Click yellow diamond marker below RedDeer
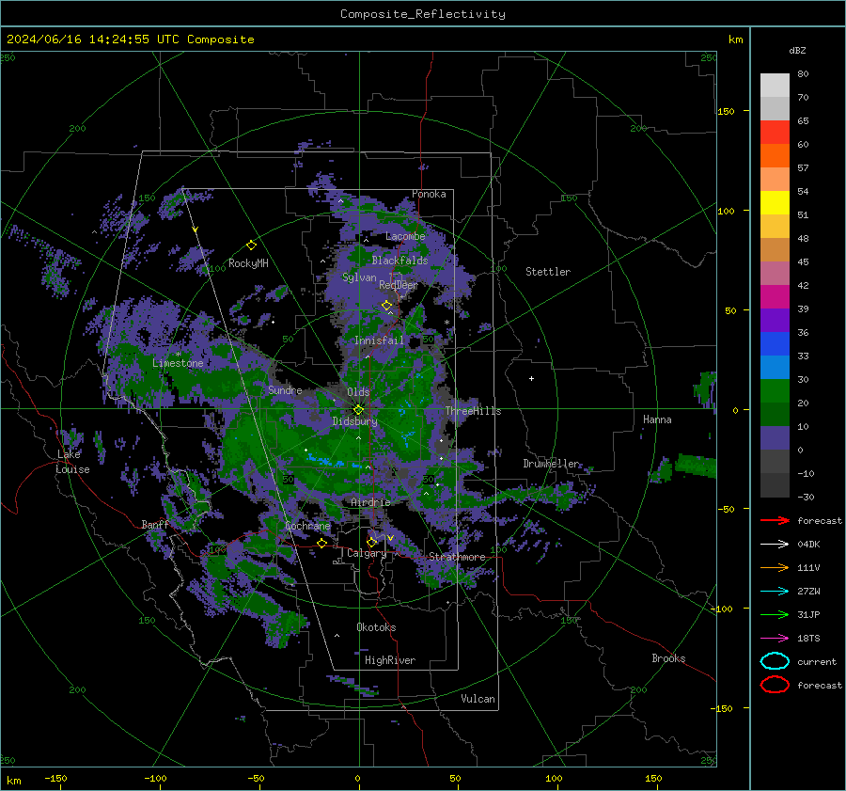Image resolution: width=846 pixels, height=791 pixels. point(386,306)
